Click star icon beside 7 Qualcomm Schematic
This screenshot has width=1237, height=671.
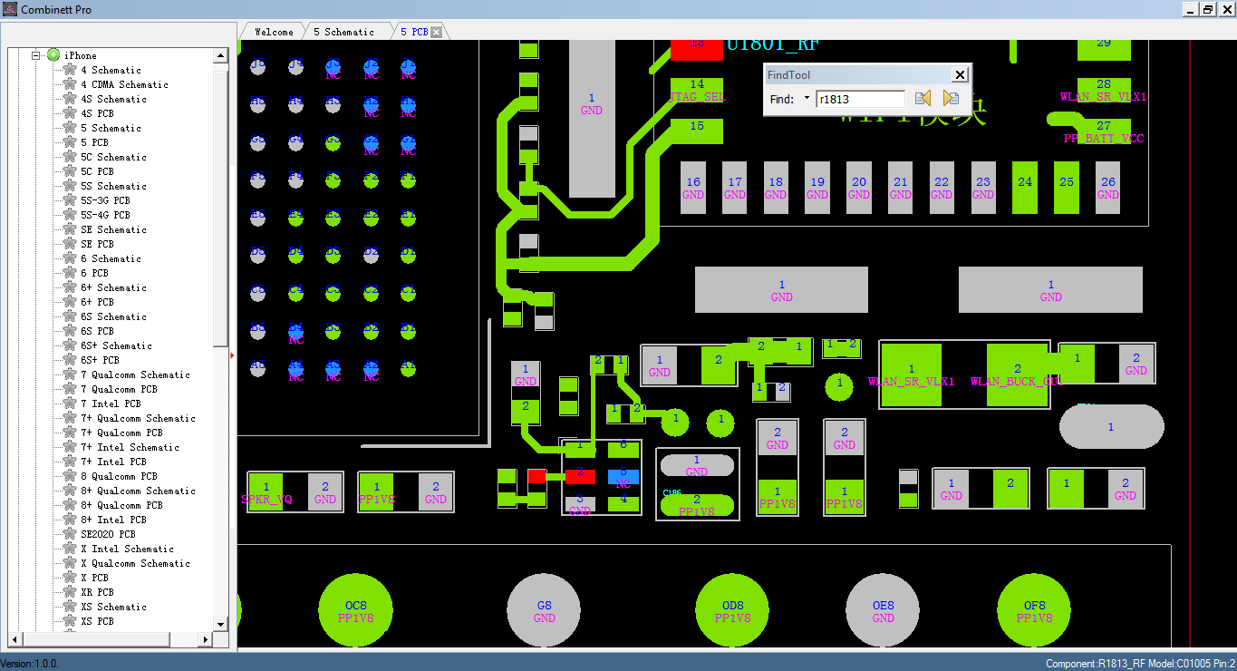[x=70, y=374]
